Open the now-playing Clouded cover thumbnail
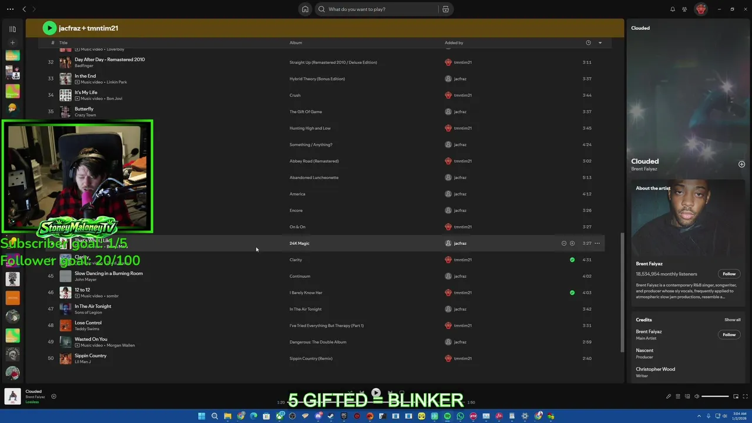The image size is (752, 423). (13, 397)
